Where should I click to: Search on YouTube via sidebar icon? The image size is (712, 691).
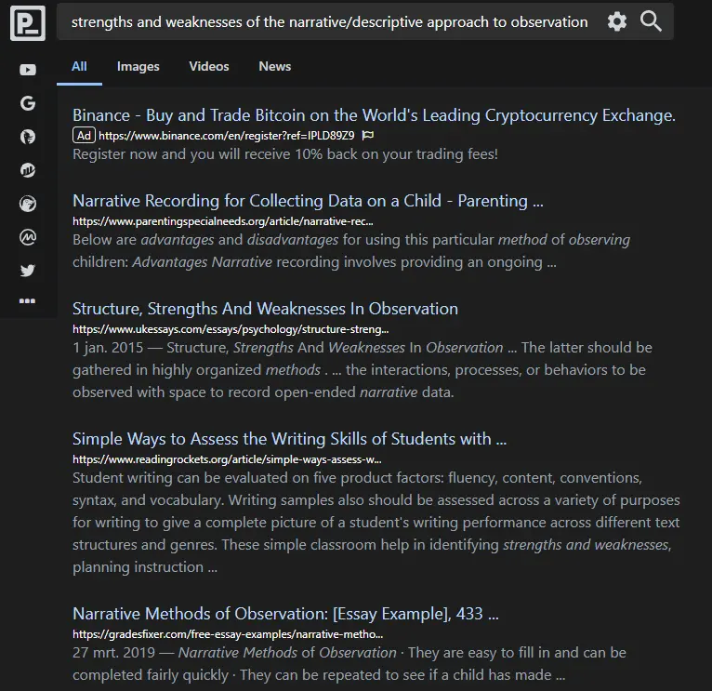pos(28,70)
